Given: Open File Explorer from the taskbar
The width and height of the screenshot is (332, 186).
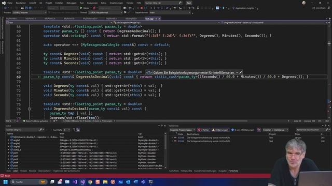Looking at the screenshot, I should (x=105, y=182).
